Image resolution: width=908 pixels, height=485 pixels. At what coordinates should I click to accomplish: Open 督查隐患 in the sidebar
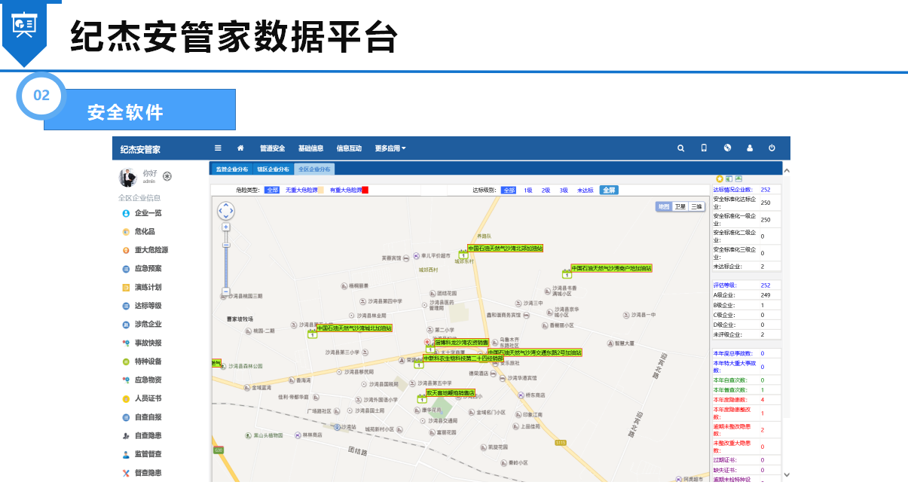click(x=148, y=473)
